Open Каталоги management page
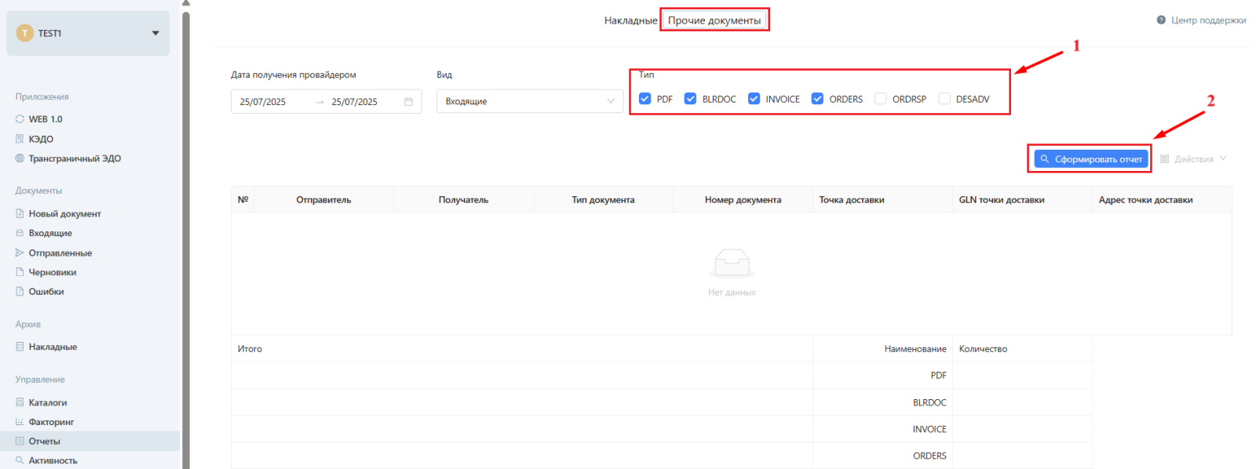Screen dimensions: 1256x469 [48, 402]
